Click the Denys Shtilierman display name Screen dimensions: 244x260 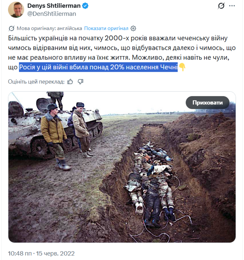coord(54,6)
